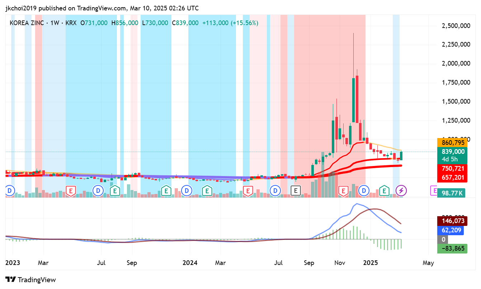This screenshot has height=289, width=481.
Task: Click the green 839,000 current price label
Action: (453, 152)
